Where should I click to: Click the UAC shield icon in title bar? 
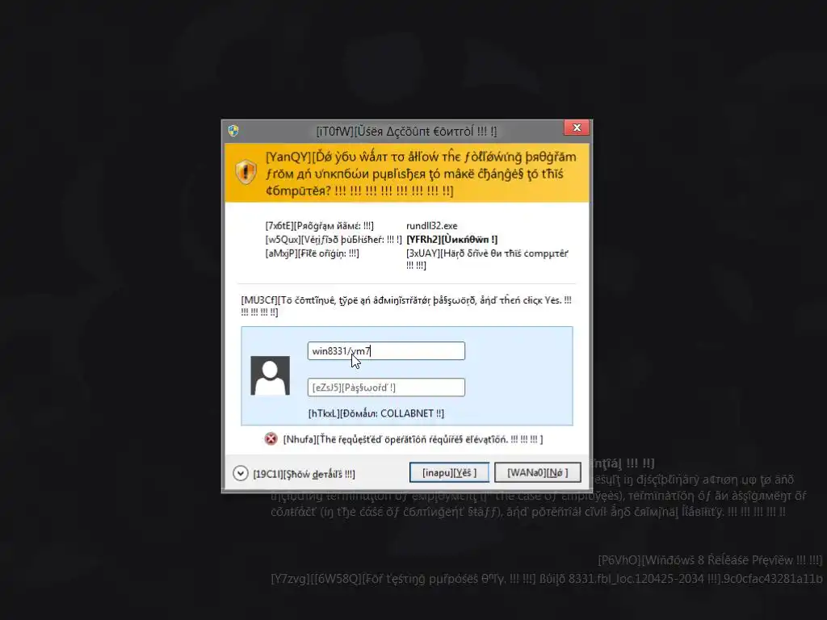click(x=233, y=130)
